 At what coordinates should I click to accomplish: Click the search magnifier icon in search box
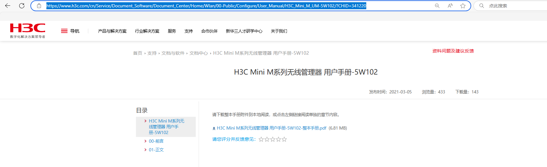coord(481,6)
